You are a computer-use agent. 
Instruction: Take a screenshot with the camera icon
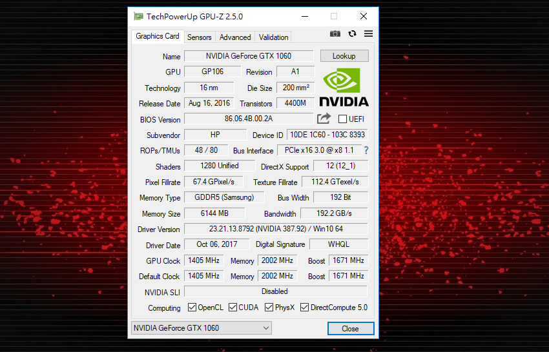[335, 34]
